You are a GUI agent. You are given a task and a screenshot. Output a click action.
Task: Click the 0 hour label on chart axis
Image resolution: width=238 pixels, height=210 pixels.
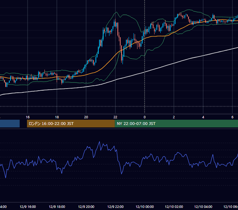(x=145, y=117)
